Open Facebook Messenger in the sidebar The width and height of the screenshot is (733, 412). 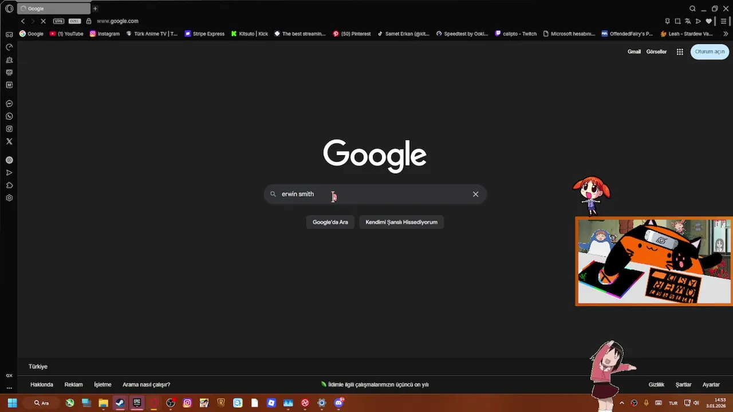(9, 104)
